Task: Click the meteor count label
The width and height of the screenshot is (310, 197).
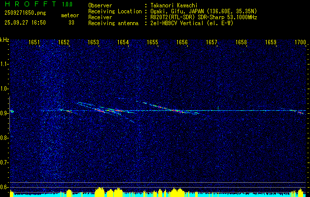Action: coord(70,15)
